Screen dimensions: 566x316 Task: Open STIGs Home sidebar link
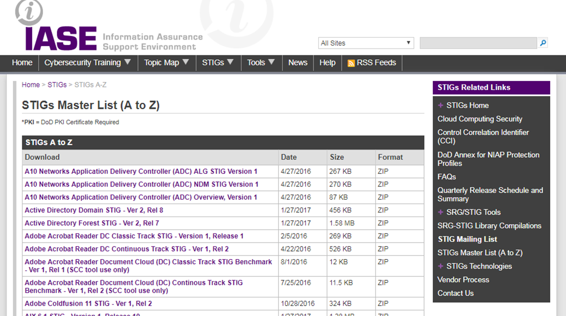pos(467,105)
